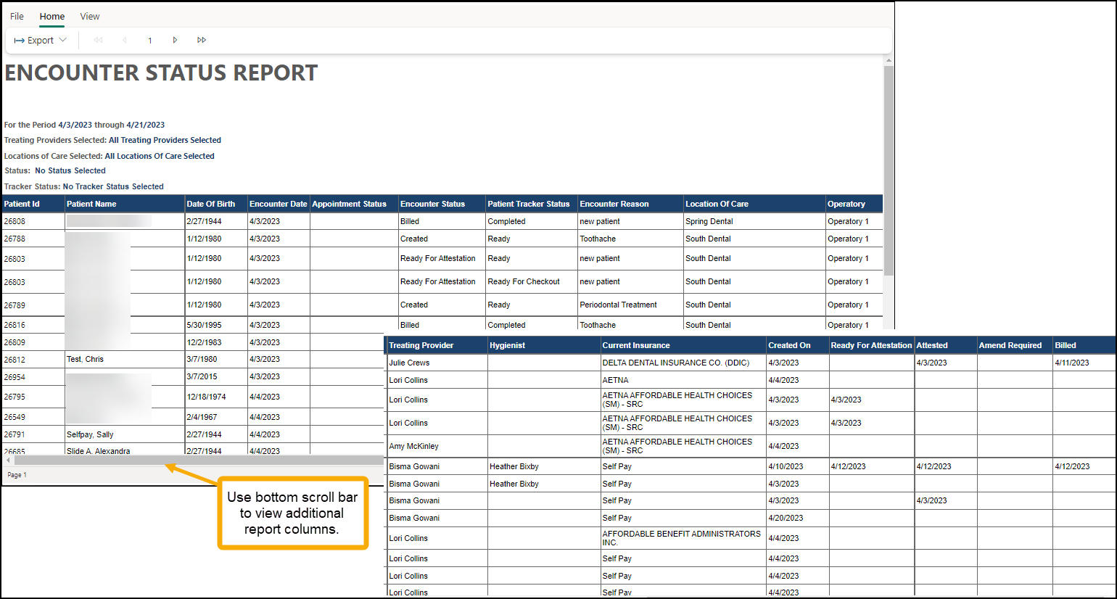Click the Ready For Attestation header

click(871, 345)
